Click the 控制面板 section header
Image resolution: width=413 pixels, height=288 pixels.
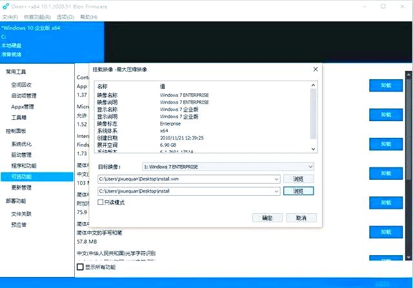coord(15,131)
